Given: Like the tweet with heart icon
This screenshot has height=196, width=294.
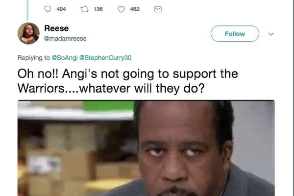Looking at the screenshot, I should click(x=121, y=9).
